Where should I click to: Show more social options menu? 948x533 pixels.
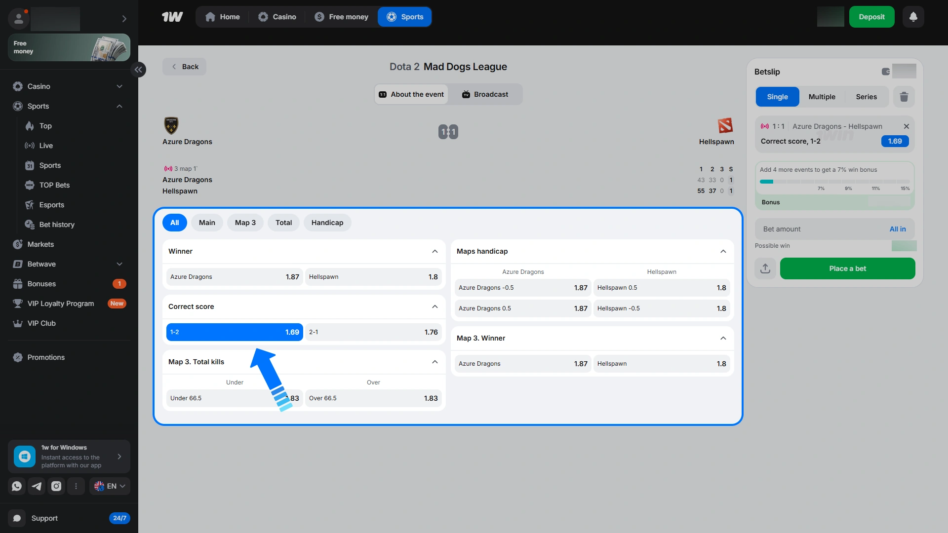coord(76,486)
